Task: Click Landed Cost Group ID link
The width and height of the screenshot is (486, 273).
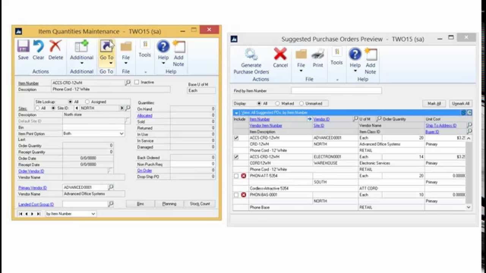Action: (36, 204)
